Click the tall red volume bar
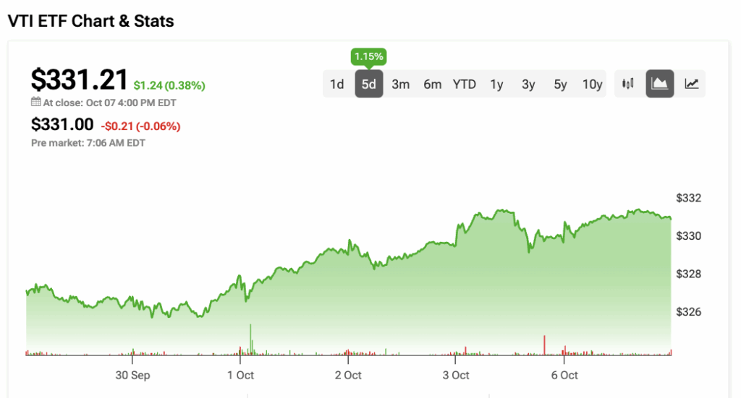 [543, 345]
